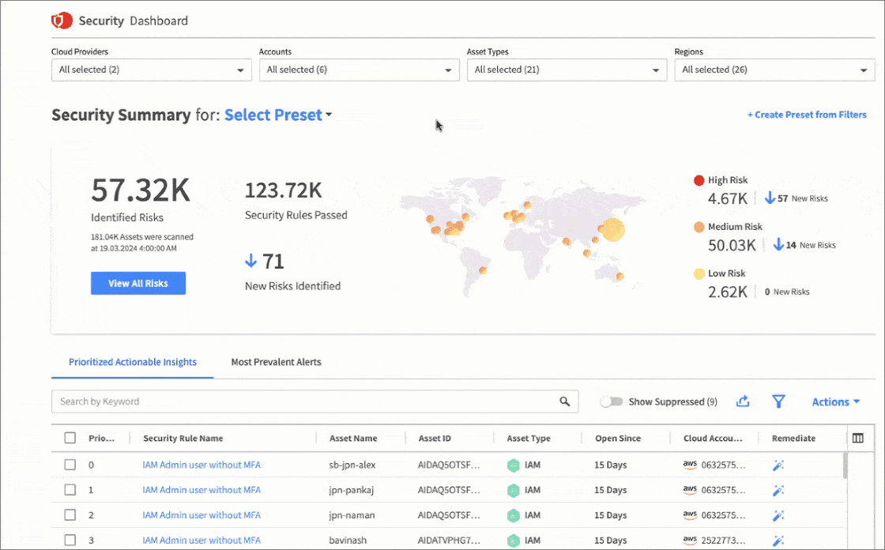Screen dimensions: 885x550
Task: Click the 4.67K High Risk count
Action: (728, 199)
